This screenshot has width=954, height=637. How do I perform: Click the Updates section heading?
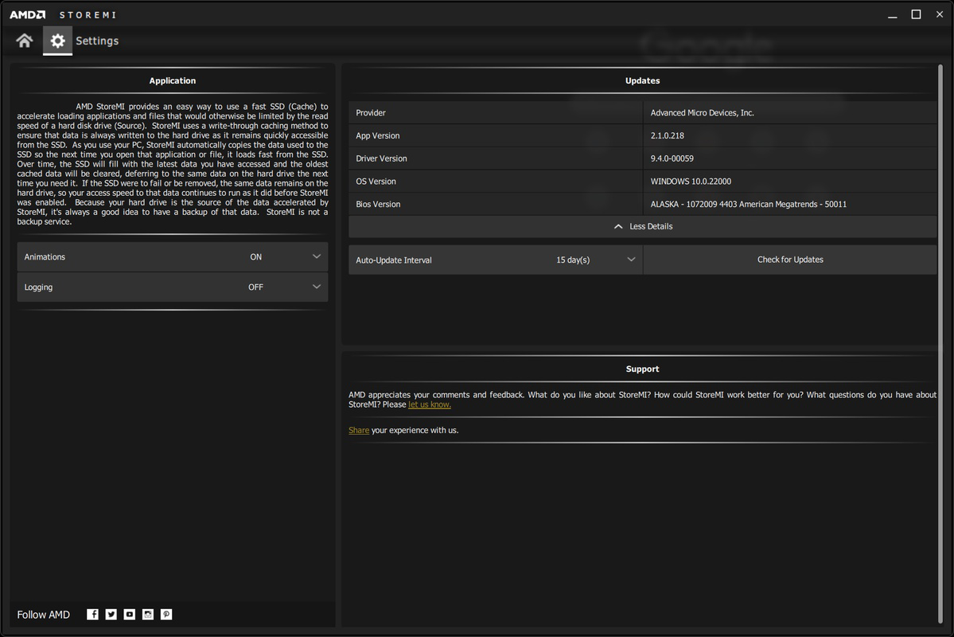pyautogui.click(x=642, y=80)
